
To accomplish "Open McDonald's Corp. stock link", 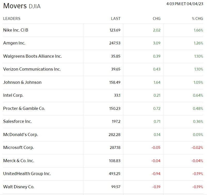I will pos(20,134).
